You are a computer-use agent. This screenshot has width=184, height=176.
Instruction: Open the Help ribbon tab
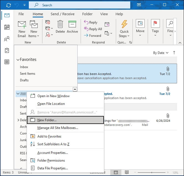click(x=119, y=14)
